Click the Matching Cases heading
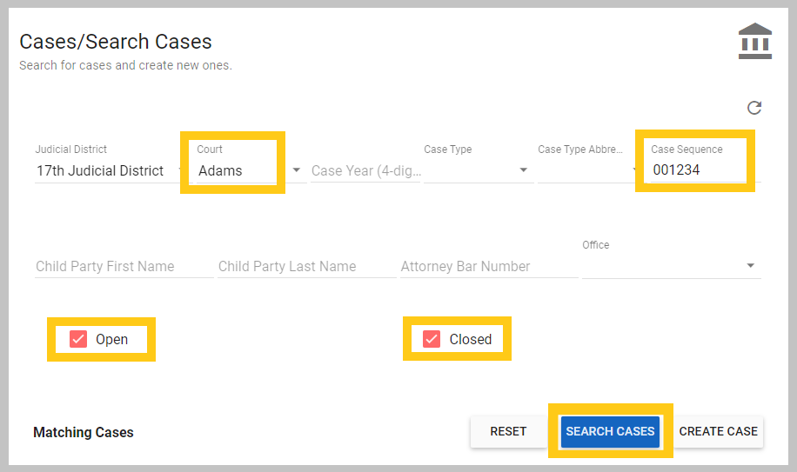The image size is (797, 472). coord(84,432)
